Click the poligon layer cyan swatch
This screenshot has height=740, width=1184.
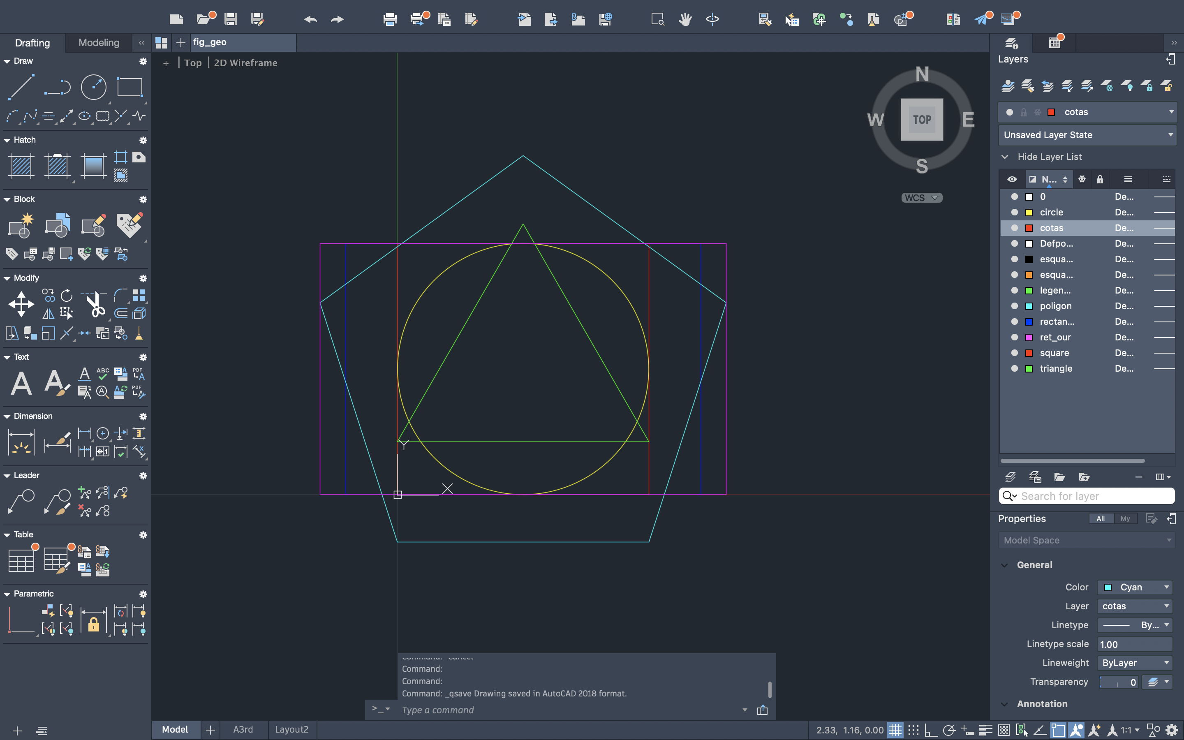[1029, 306]
